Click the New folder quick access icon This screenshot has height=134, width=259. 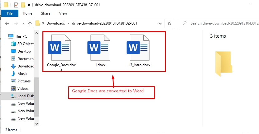point(23,5)
